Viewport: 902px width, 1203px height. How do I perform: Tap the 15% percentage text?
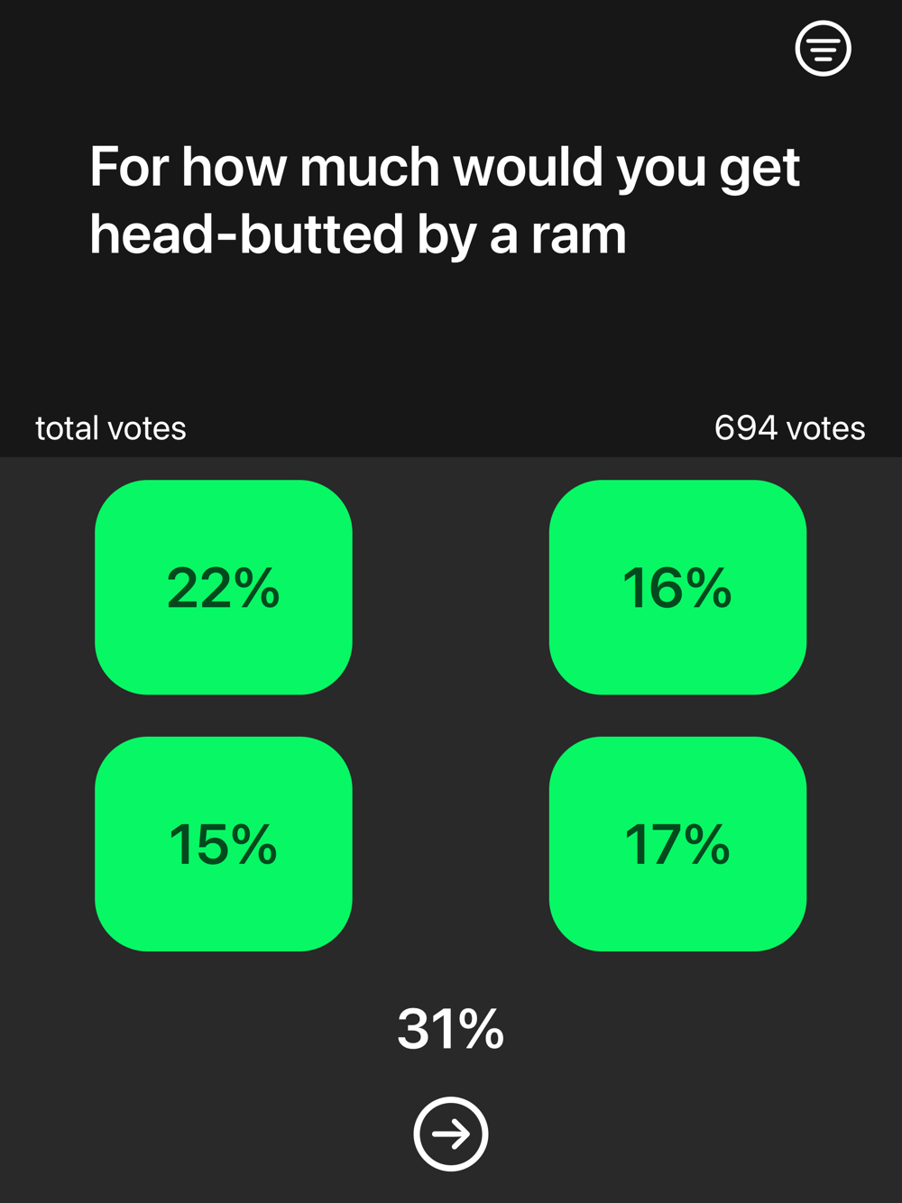click(224, 845)
